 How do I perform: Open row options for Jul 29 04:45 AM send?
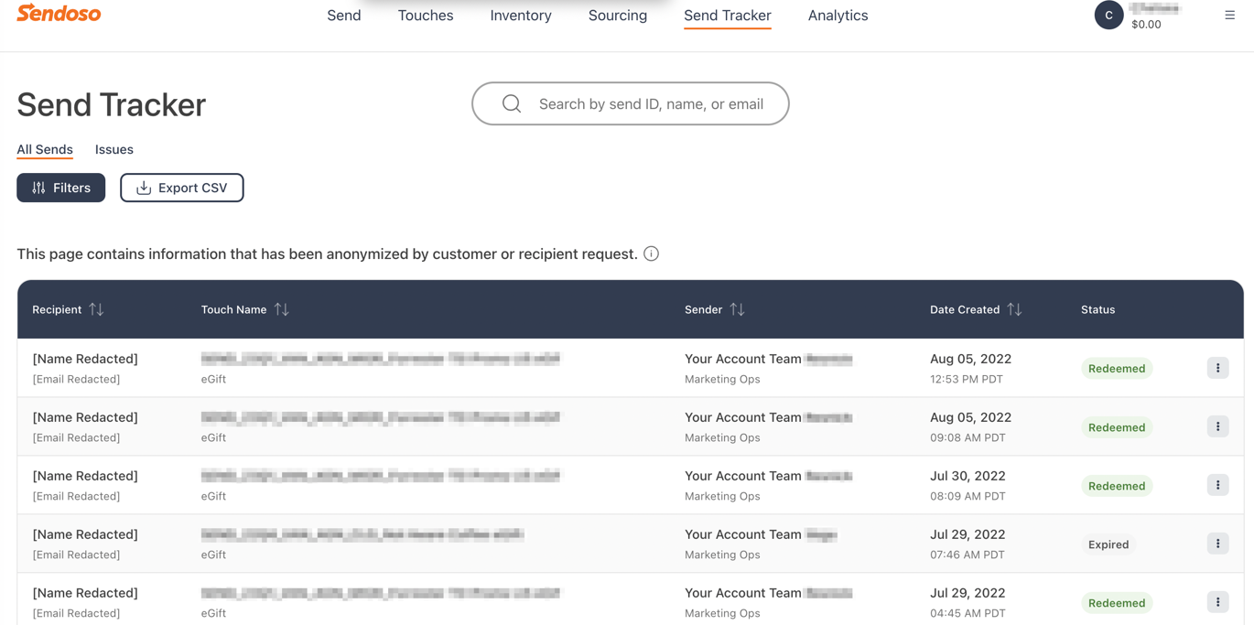(1217, 602)
